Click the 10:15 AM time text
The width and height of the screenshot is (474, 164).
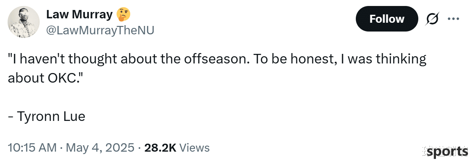32,148
